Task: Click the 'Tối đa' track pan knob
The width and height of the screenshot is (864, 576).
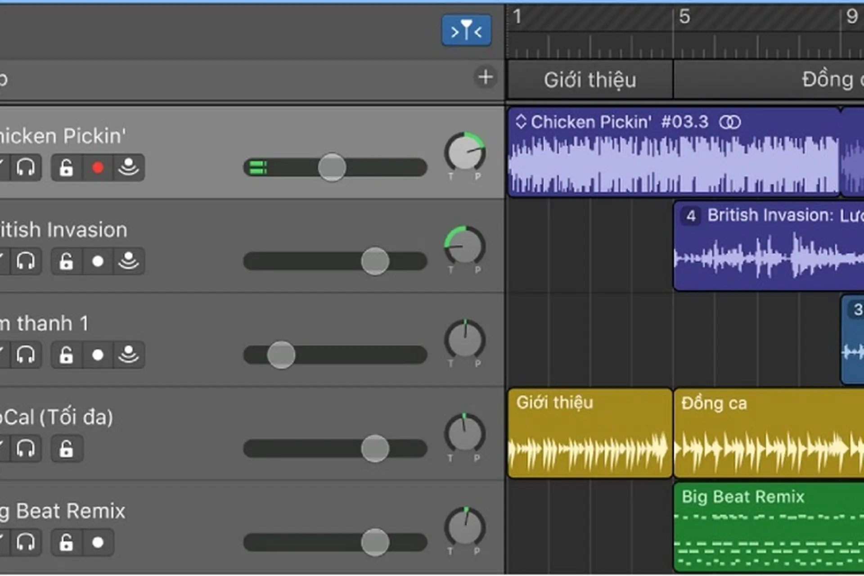Action: (x=465, y=434)
